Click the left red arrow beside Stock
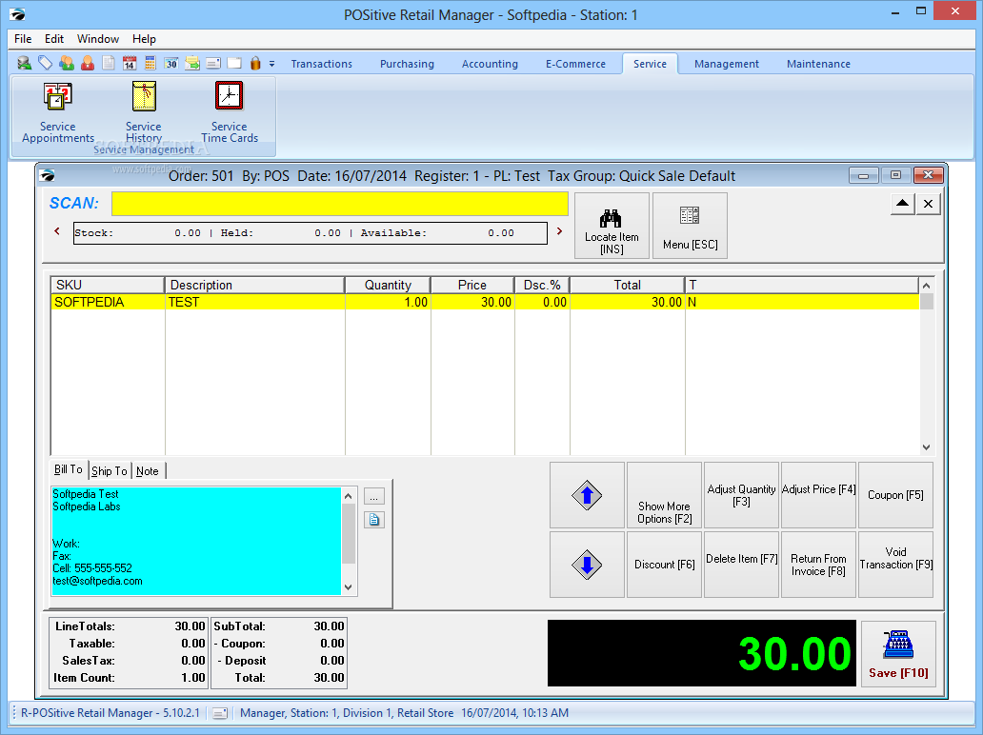 coord(57,231)
